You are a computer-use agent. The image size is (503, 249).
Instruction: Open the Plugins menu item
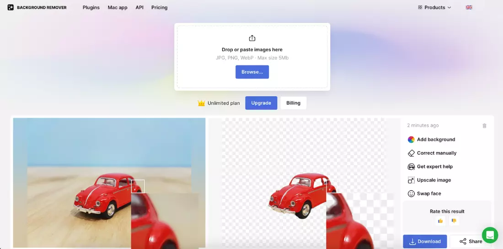[91, 7]
